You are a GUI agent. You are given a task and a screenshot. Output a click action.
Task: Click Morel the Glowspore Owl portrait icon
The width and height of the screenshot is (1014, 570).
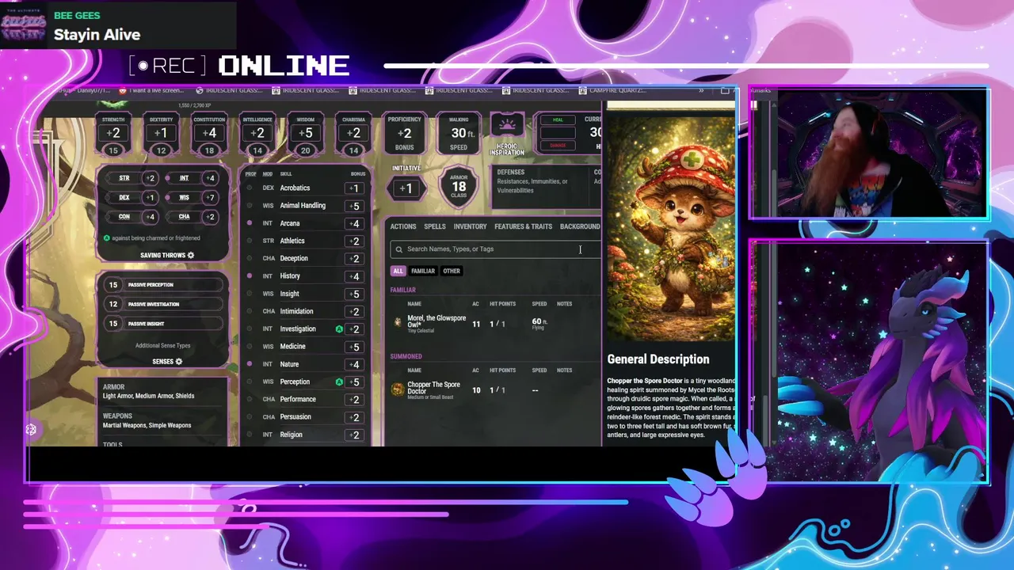point(398,322)
